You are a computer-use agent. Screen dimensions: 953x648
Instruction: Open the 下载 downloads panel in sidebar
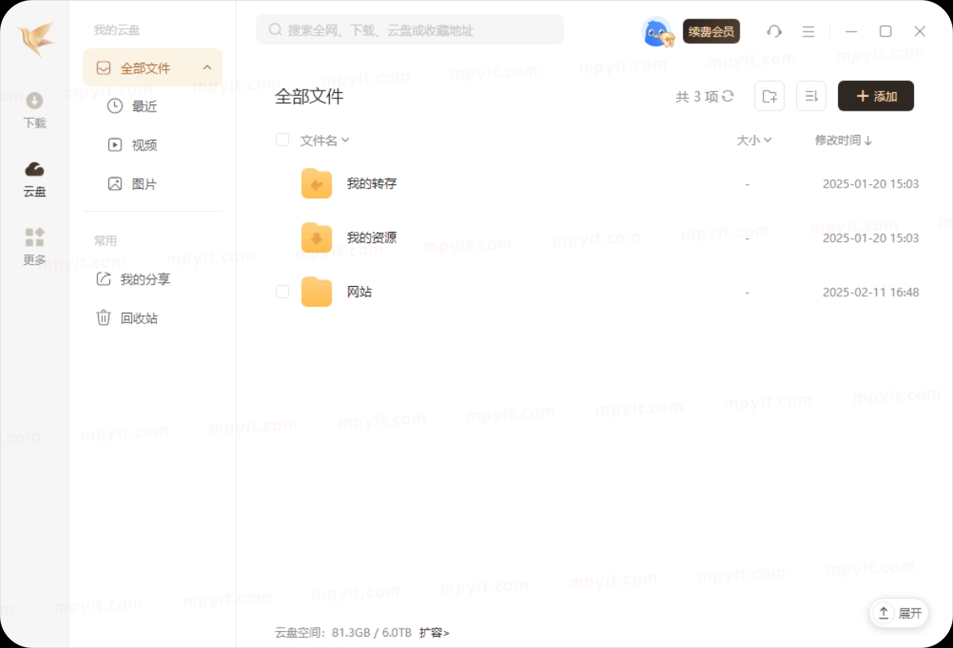point(34,112)
